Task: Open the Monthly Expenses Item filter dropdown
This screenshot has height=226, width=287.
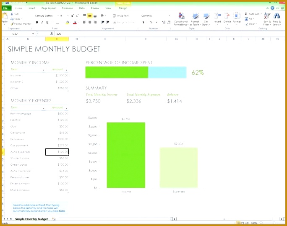Action: pyautogui.click(x=44, y=108)
